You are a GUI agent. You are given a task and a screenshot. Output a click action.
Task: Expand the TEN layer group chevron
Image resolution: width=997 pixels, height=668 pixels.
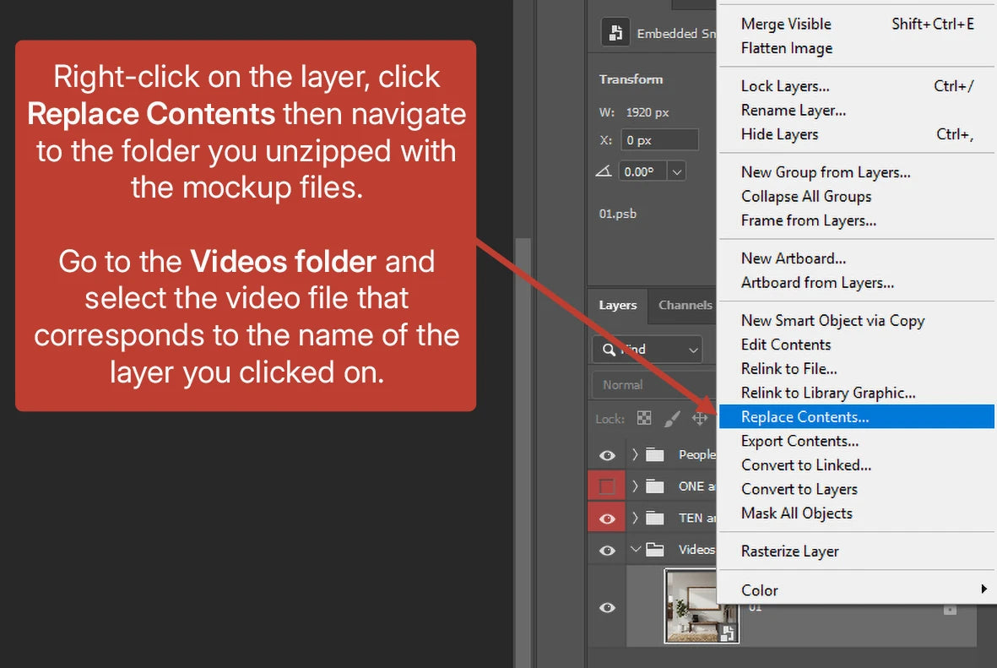[x=636, y=518]
